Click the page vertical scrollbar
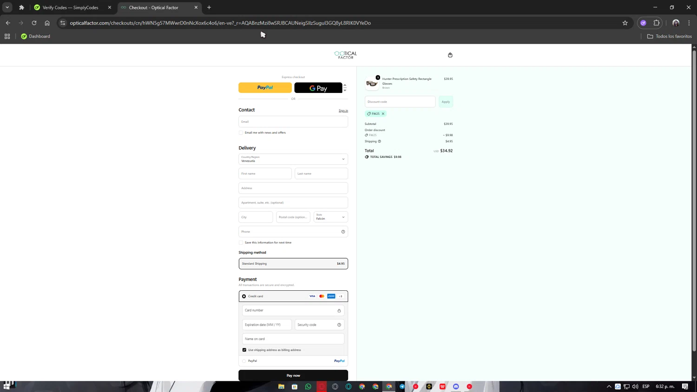The image size is (697, 392). [x=694, y=200]
